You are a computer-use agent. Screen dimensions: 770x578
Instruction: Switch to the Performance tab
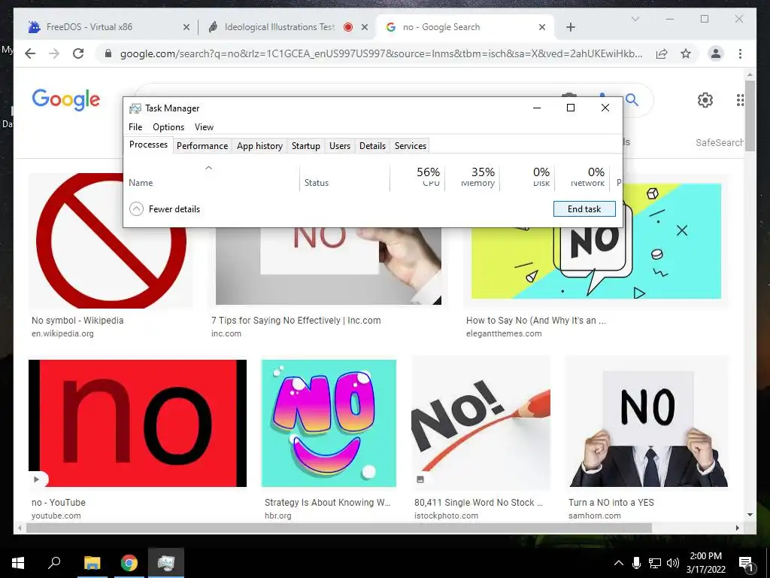[x=202, y=146]
